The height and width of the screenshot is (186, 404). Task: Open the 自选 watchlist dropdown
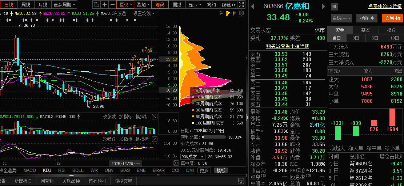pos(341,18)
